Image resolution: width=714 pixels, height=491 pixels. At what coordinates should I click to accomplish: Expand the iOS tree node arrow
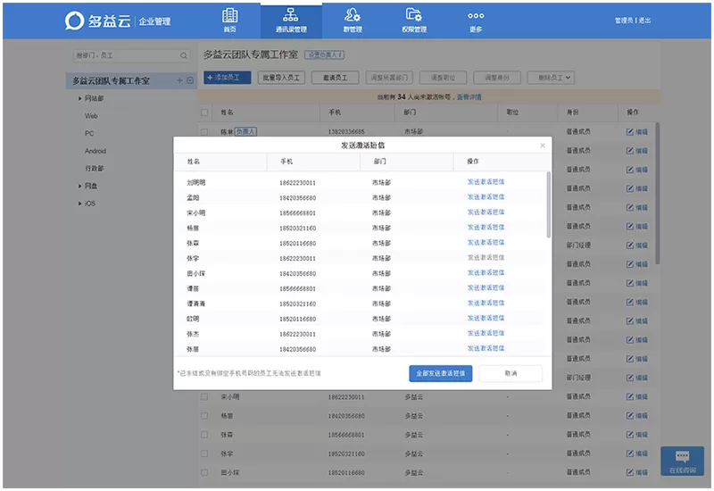tap(79, 204)
